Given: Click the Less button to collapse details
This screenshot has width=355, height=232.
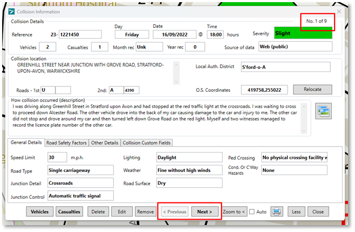Looking at the screenshot, I should coord(296,212).
